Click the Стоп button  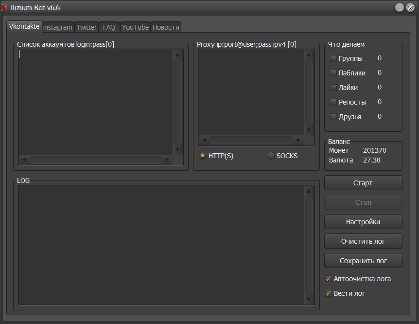[x=363, y=202]
